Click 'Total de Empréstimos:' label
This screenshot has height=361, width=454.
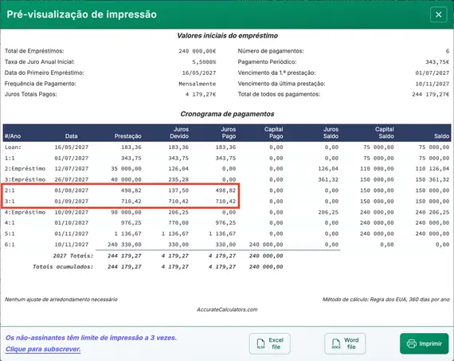[x=34, y=51]
